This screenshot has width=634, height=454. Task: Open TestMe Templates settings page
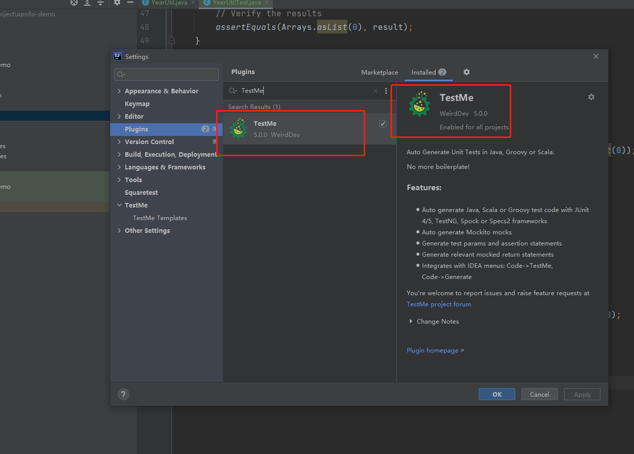click(160, 218)
